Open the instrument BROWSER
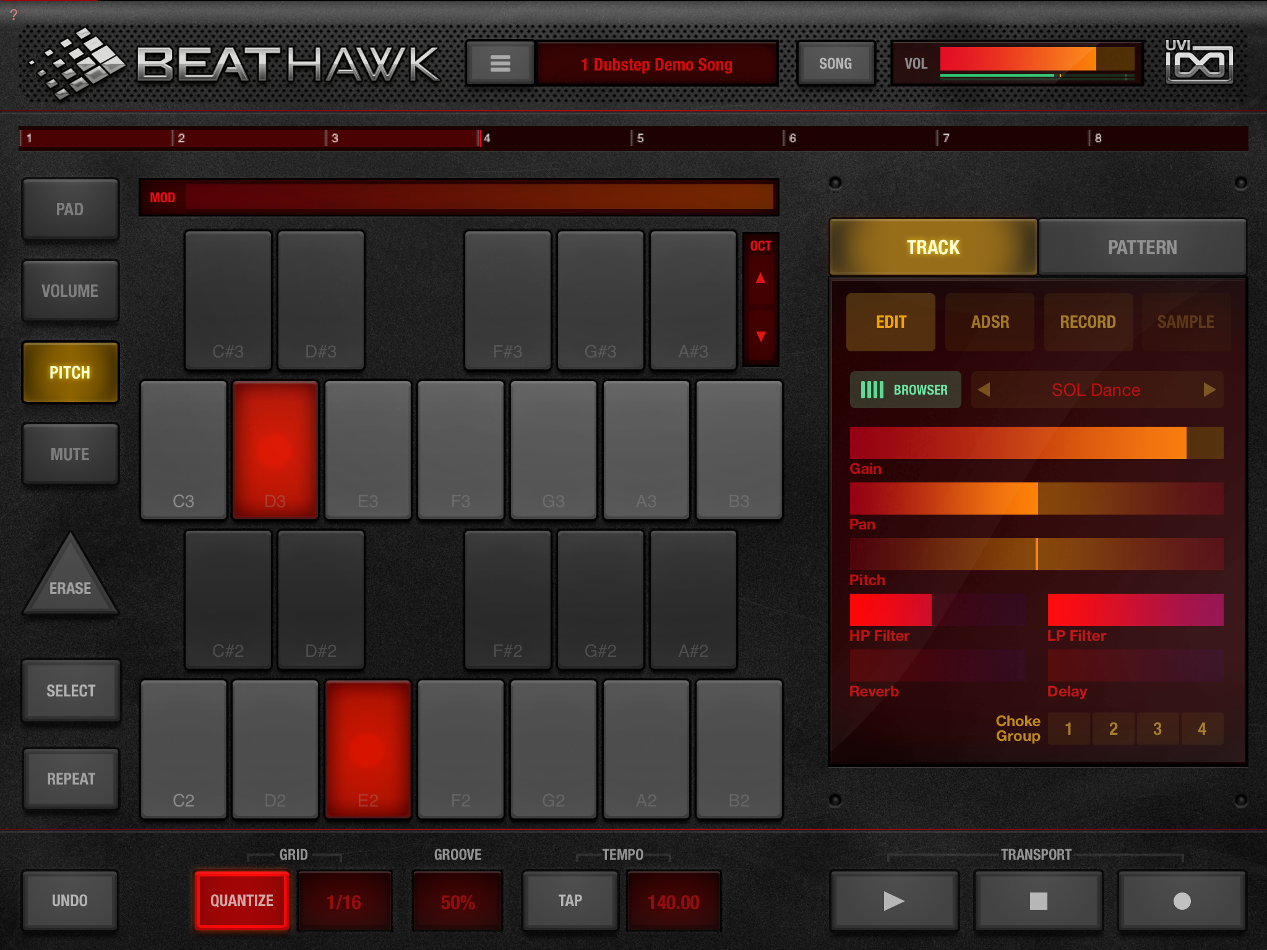This screenshot has width=1267, height=950. point(905,390)
